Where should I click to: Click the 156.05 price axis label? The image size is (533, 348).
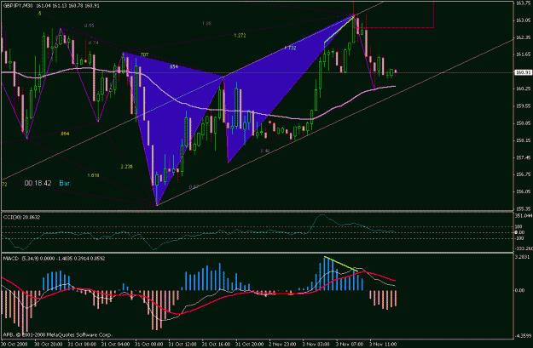[x=521, y=191]
